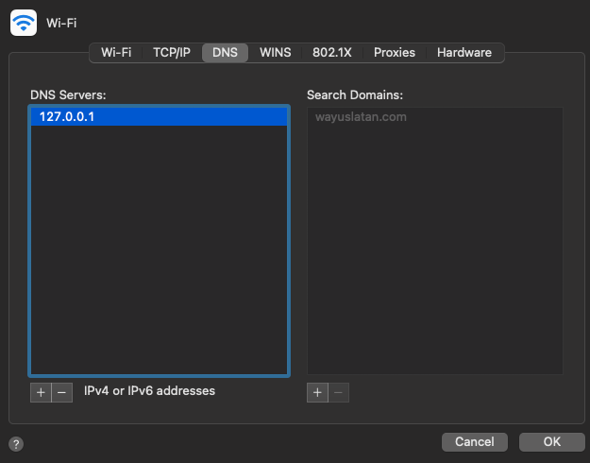Click the Search Domains label
Image resolution: width=590 pixels, height=463 pixels.
coord(355,94)
